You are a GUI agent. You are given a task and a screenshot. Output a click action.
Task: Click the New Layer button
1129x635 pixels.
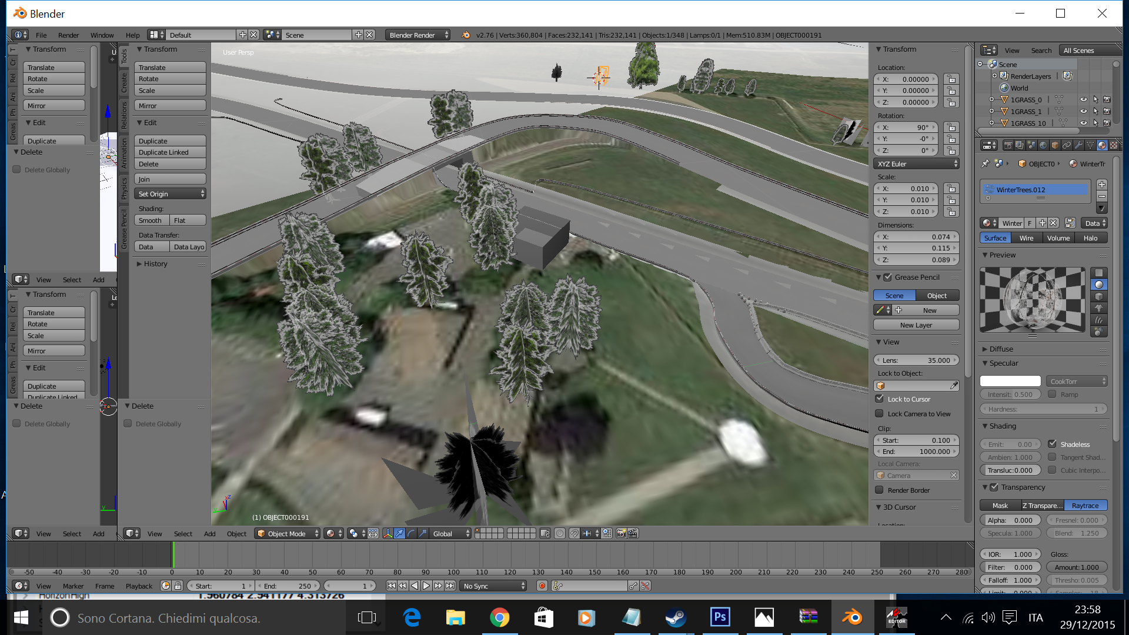[916, 325]
